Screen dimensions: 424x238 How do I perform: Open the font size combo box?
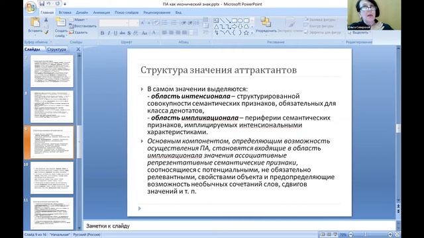[x=134, y=23]
